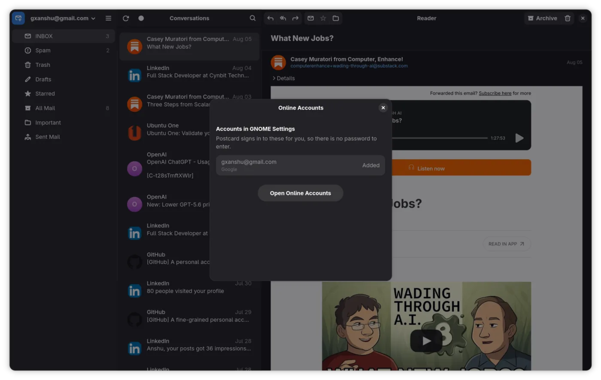This screenshot has width=601, height=380.
Task: Open the What New Jobs? conversation
Action: pyautogui.click(x=190, y=46)
